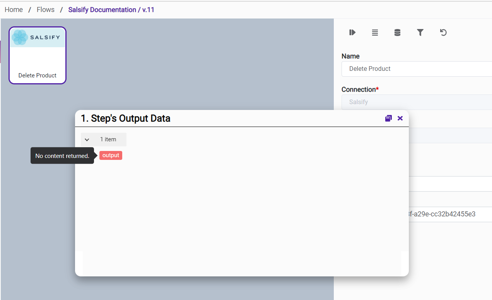The height and width of the screenshot is (300, 492).
Task: Click an empty area of the flow canvas
Action: [193, 66]
